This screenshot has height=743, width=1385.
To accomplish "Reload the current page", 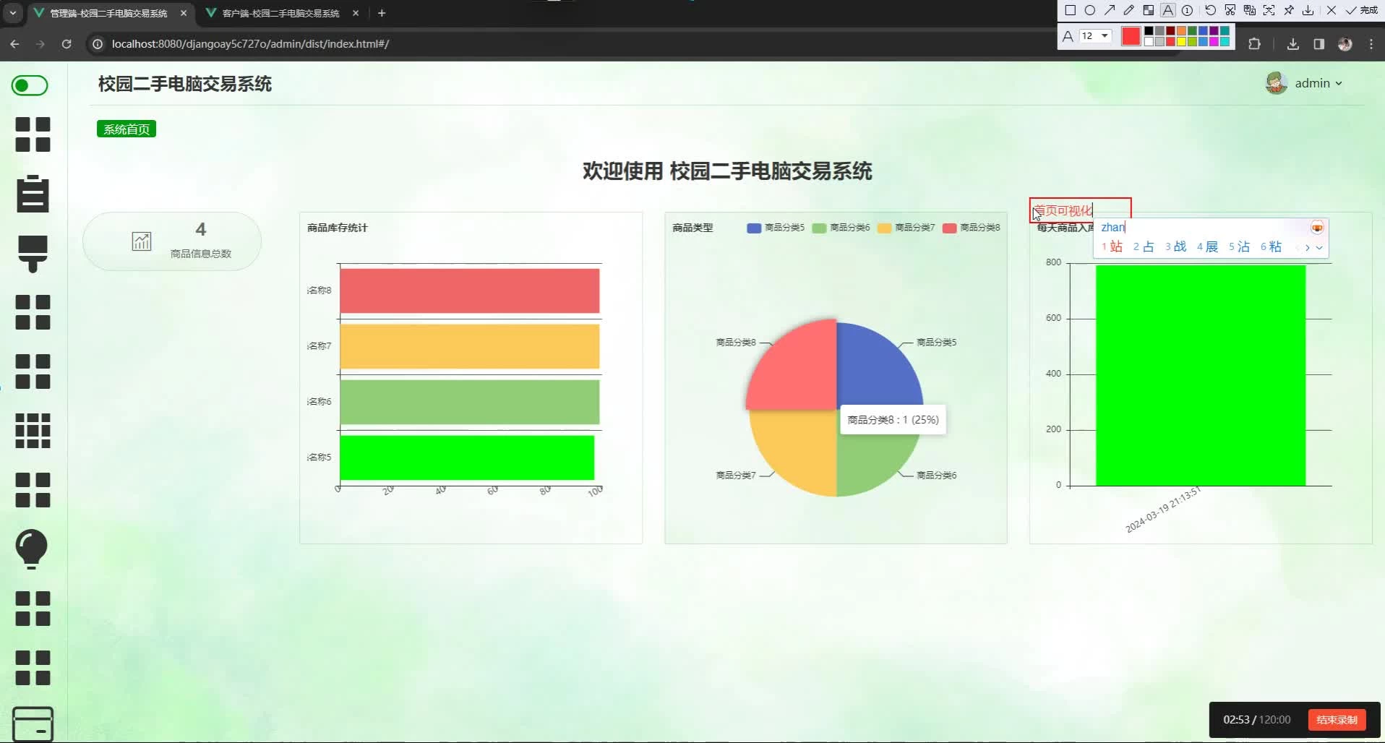I will coord(67,44).
